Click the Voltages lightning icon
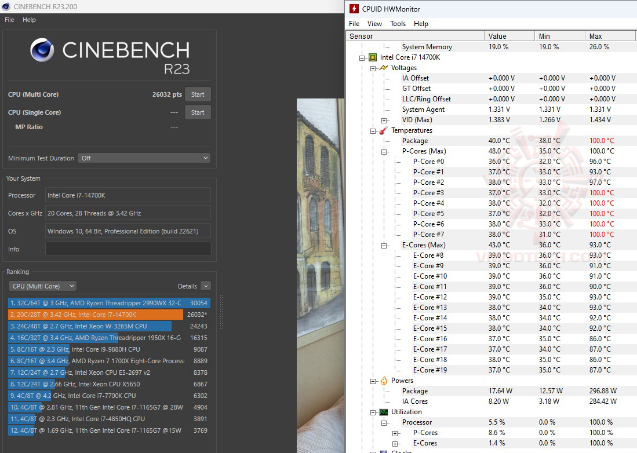 pyautogui.click(x=384, y=68)
